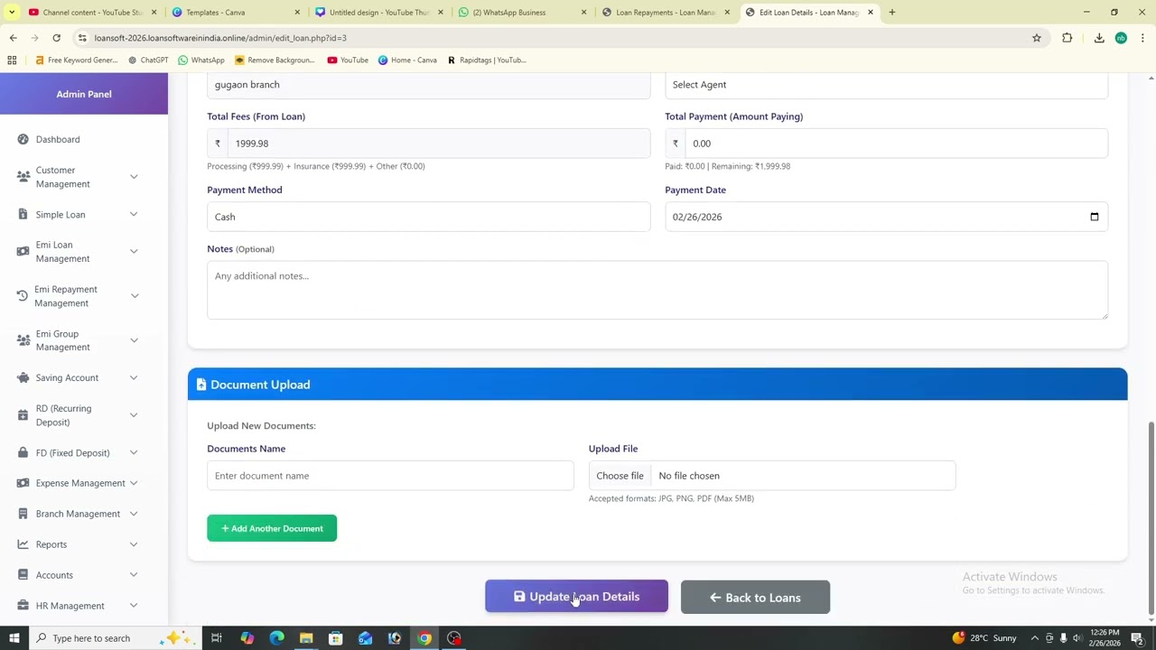
Task: Expand the Customer Management submenu
Action: tap(134, 177)
